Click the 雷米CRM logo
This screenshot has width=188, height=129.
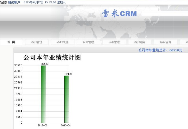[x=119, y=13]
